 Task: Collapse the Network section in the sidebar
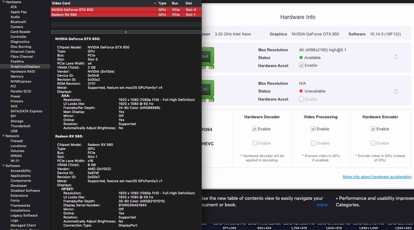click(3, 136)
